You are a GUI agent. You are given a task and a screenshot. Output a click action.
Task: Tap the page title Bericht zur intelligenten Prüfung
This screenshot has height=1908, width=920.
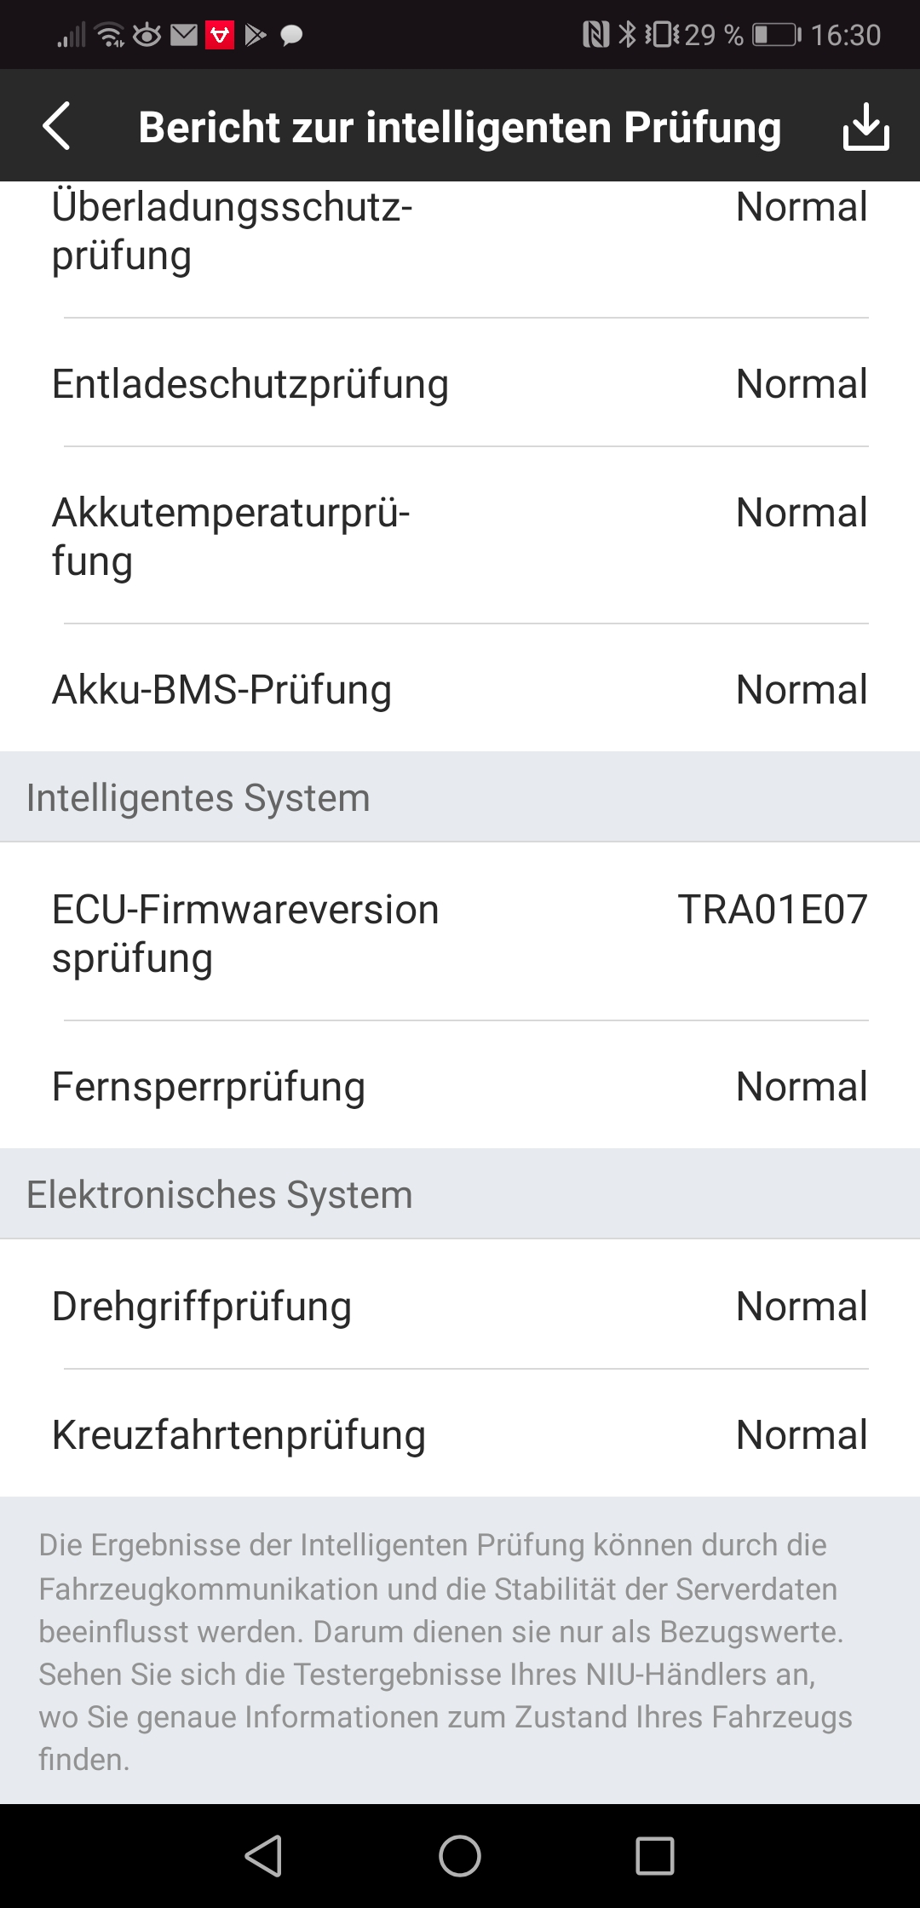(x=460, y=127)
